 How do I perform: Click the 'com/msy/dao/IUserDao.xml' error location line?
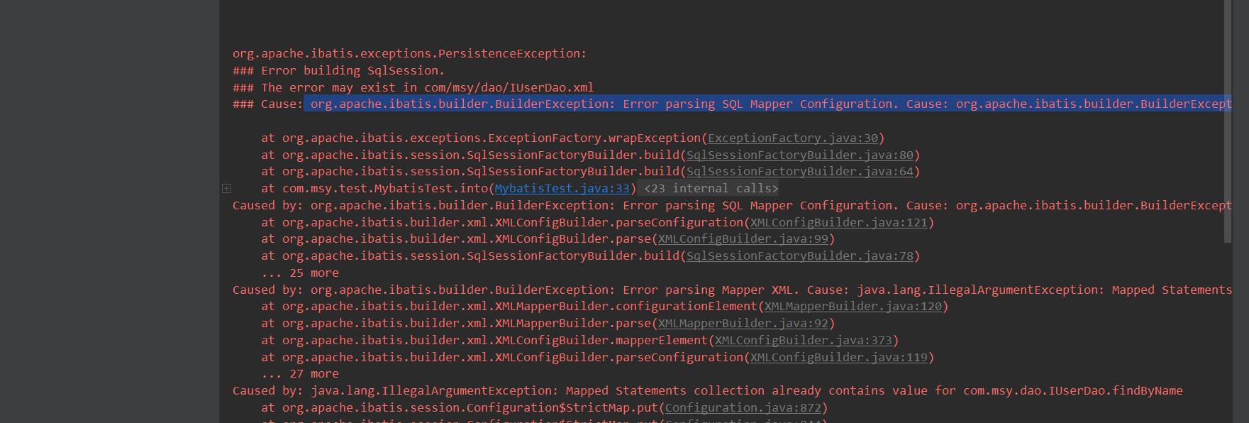pos(413,87)
